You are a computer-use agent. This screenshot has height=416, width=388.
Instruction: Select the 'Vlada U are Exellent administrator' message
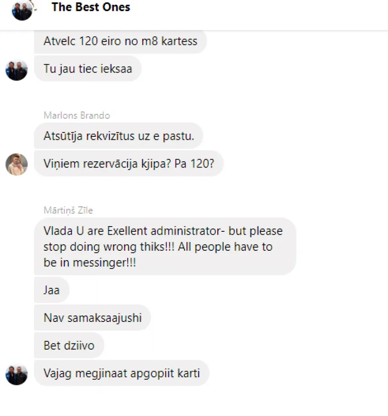pos(165,246)
